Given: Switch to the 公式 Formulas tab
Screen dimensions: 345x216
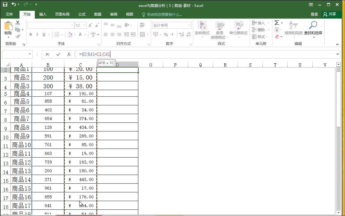Looking at the screenshot, I should (82, 14).
